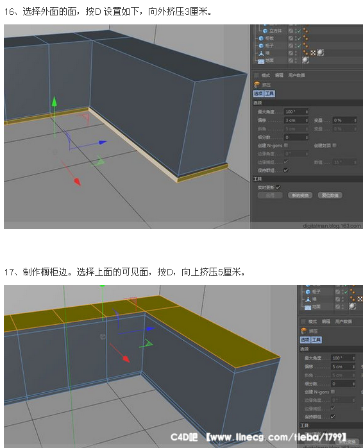Viewport: 363px width, 448px height.
Task: Select the material sphere tag on upper 地面 row
Action: pos(305,60)
